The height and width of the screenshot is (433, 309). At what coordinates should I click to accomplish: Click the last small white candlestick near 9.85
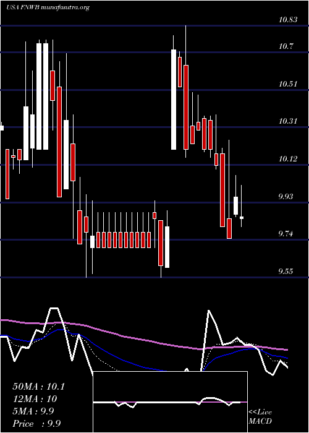click(242, 218)
